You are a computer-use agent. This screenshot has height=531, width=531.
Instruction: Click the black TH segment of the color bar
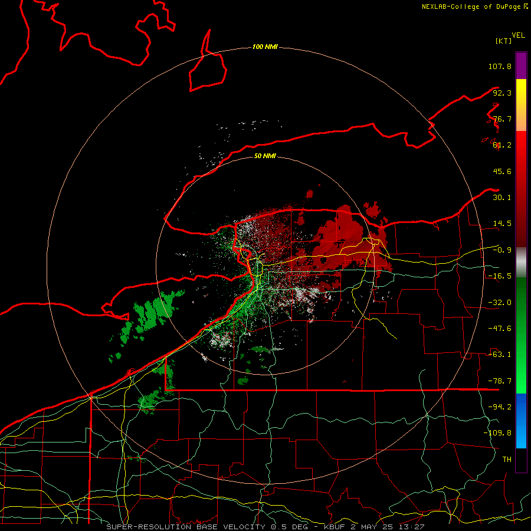[x=521, y=460]
